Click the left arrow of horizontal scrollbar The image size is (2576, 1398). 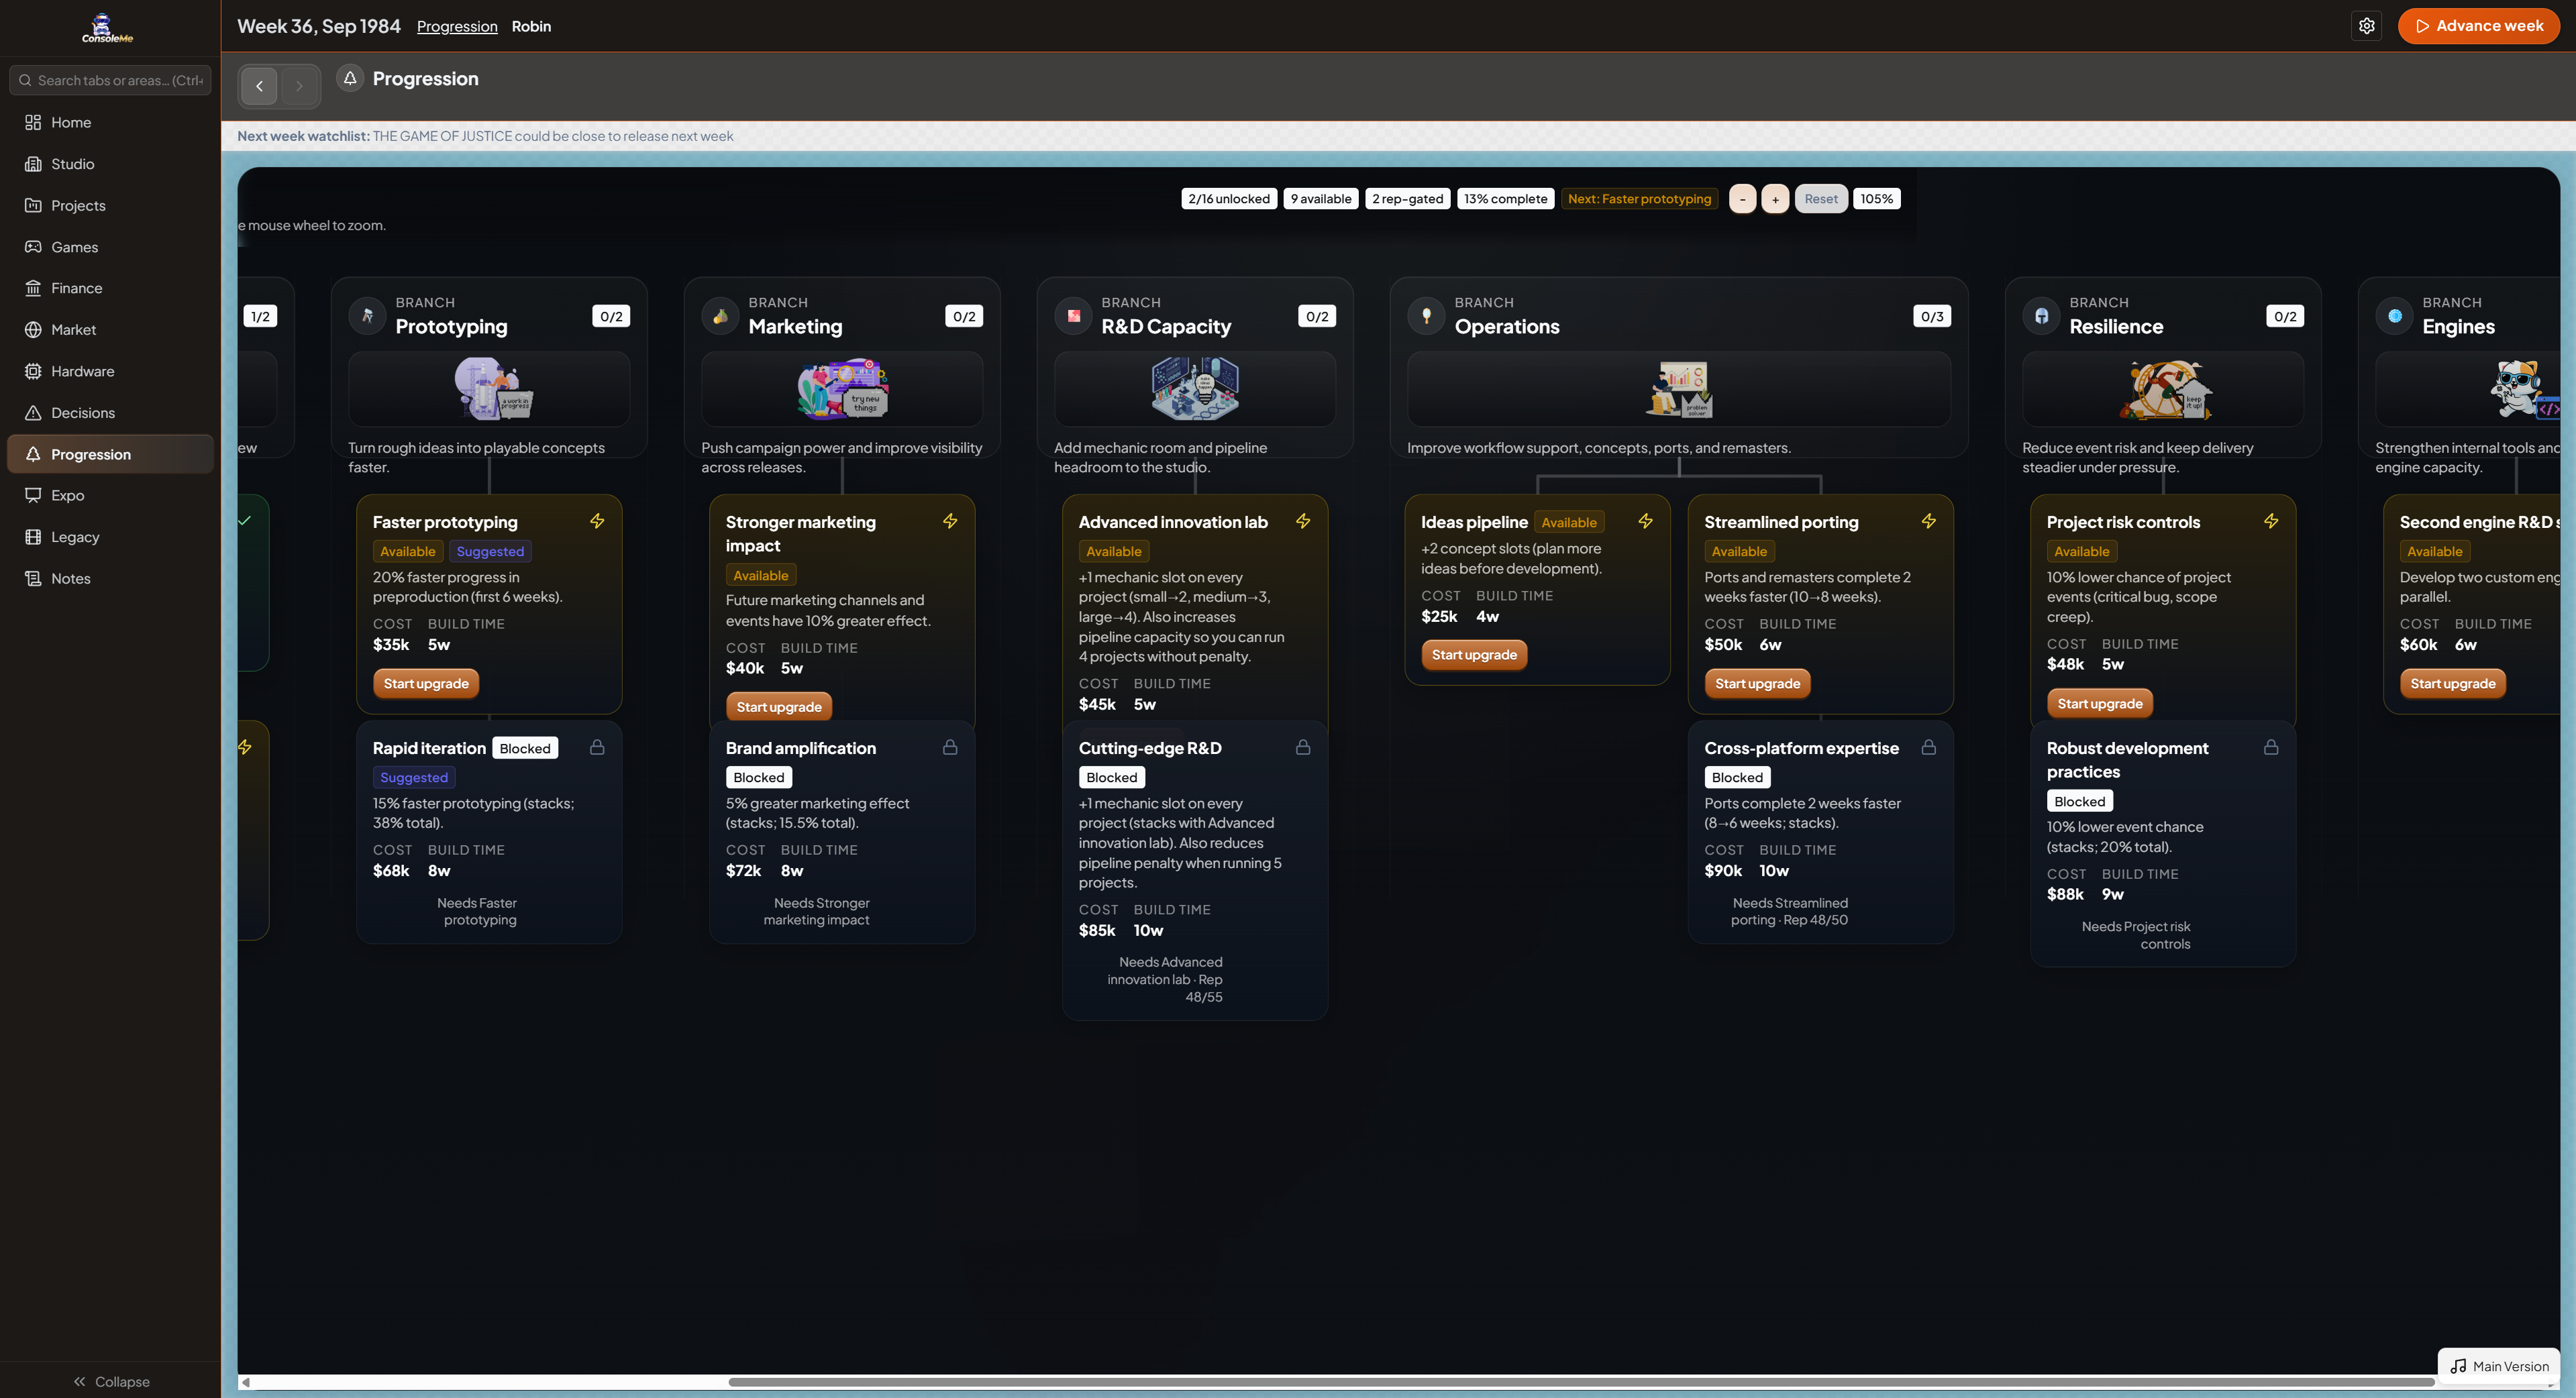pos(246,1382)
